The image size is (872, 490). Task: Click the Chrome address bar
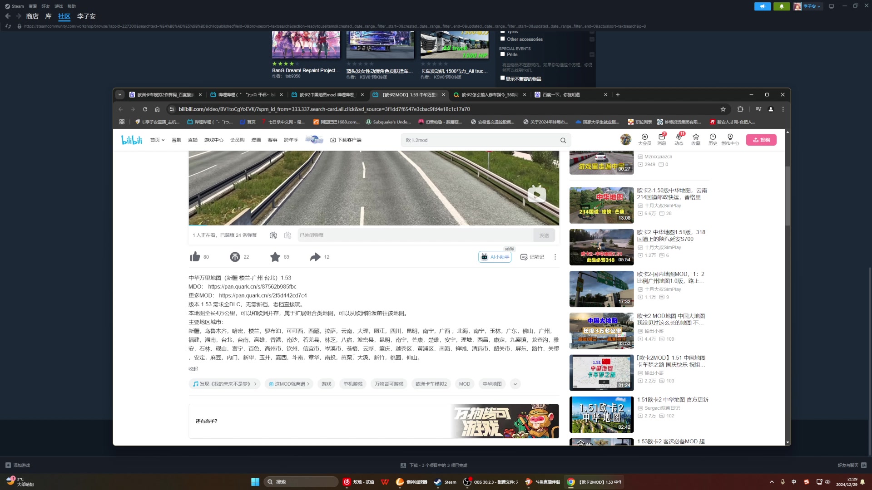point(445,109)
